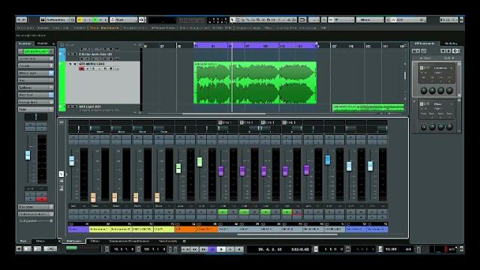This screenshot has height=270, width=480.
Task: Open the grid type dropdown in toolbar
Action: (x=370, y=19)
